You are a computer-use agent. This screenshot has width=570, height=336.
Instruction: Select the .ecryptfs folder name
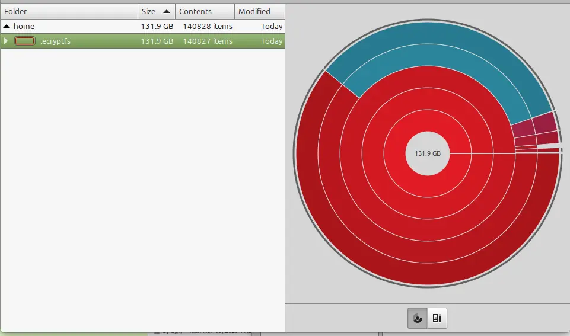[x=55, y=41]
